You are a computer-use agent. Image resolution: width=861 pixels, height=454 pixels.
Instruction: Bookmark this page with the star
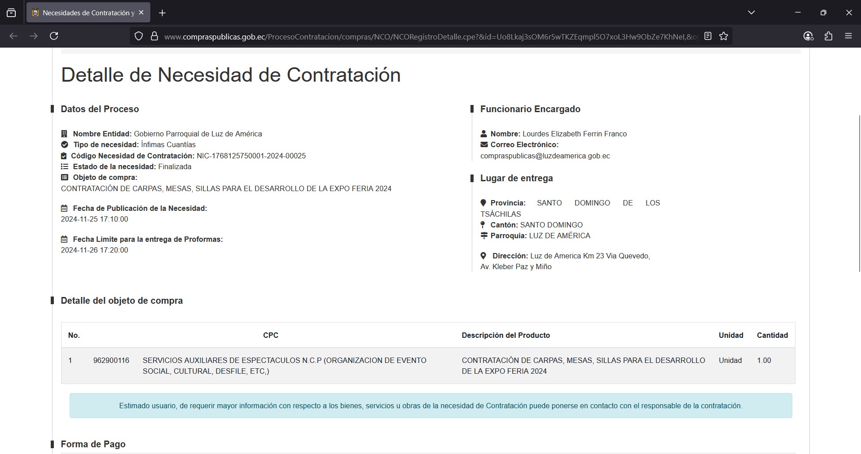coord(724,36)
